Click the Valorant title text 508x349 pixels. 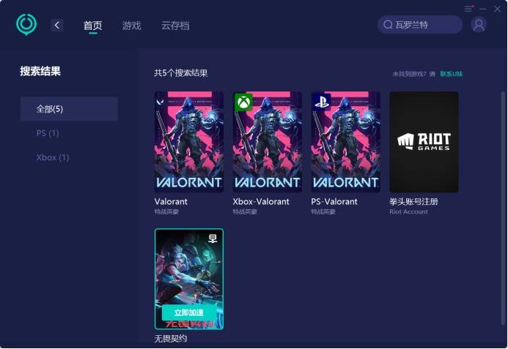(x=171, y=201)
